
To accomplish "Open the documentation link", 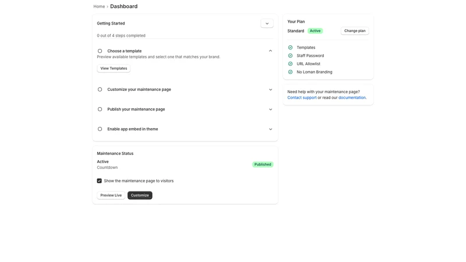I will (x=352, y=97).
